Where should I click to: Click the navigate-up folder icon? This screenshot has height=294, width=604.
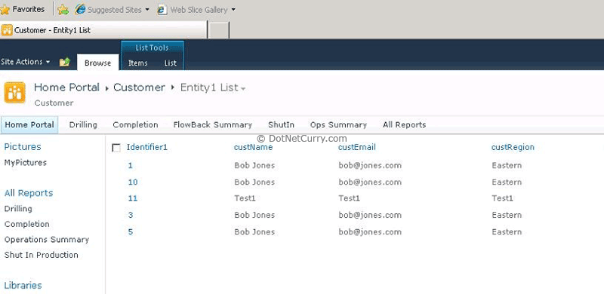64,62
